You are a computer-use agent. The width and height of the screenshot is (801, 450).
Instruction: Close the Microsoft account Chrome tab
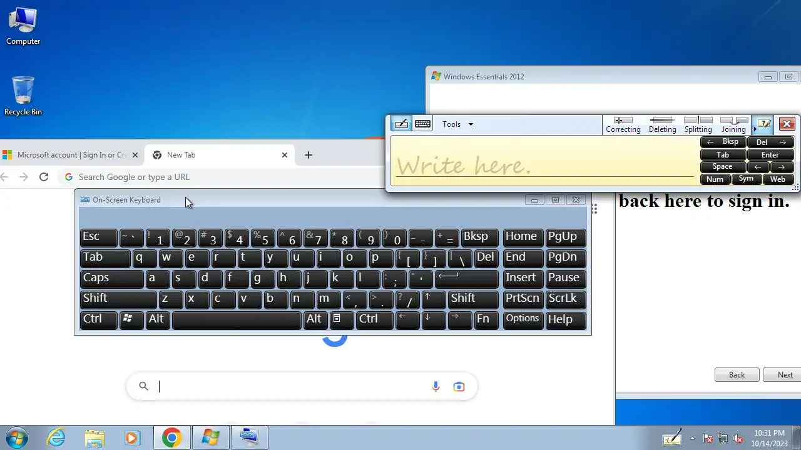coord(135,155)
